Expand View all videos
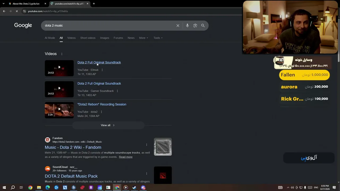340x191 pixels. click(x=108, y=125)
